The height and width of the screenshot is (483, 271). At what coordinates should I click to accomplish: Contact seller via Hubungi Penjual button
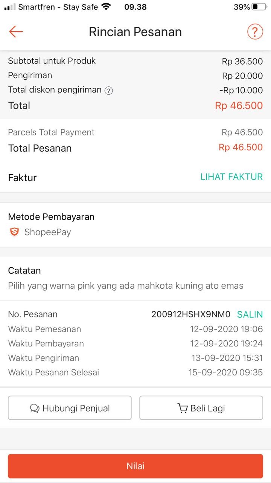70,408
